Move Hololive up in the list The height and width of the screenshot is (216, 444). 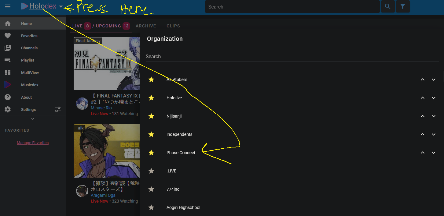(423, 98)
